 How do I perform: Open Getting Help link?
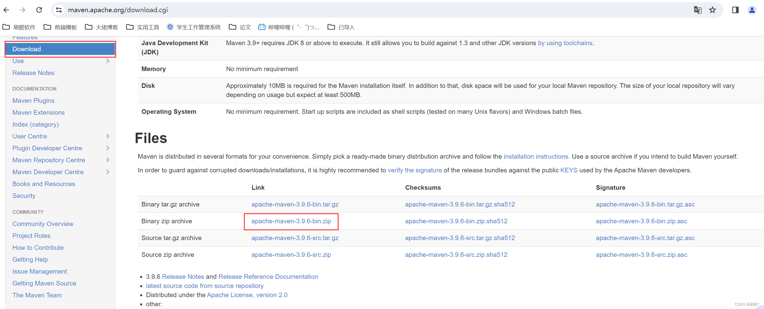point(30,260)
